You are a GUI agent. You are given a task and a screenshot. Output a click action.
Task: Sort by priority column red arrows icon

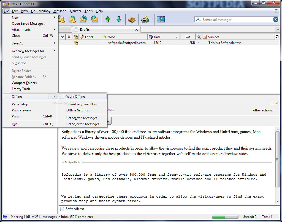(x=69, y=37)
